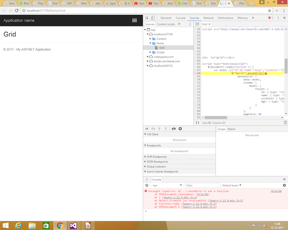Click line 68 error marker icon

(x=265, y=73)
